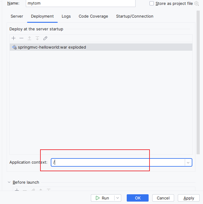
Task: Select the Deployment tab
Action: tap(42, 16)
